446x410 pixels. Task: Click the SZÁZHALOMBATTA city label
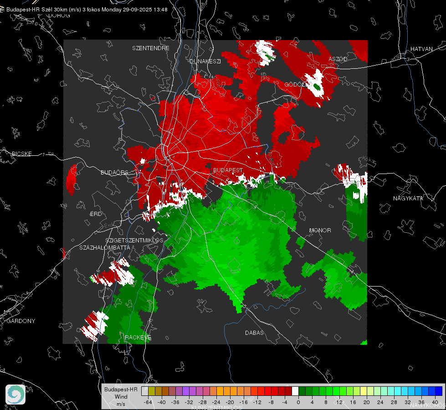[105, 247]
